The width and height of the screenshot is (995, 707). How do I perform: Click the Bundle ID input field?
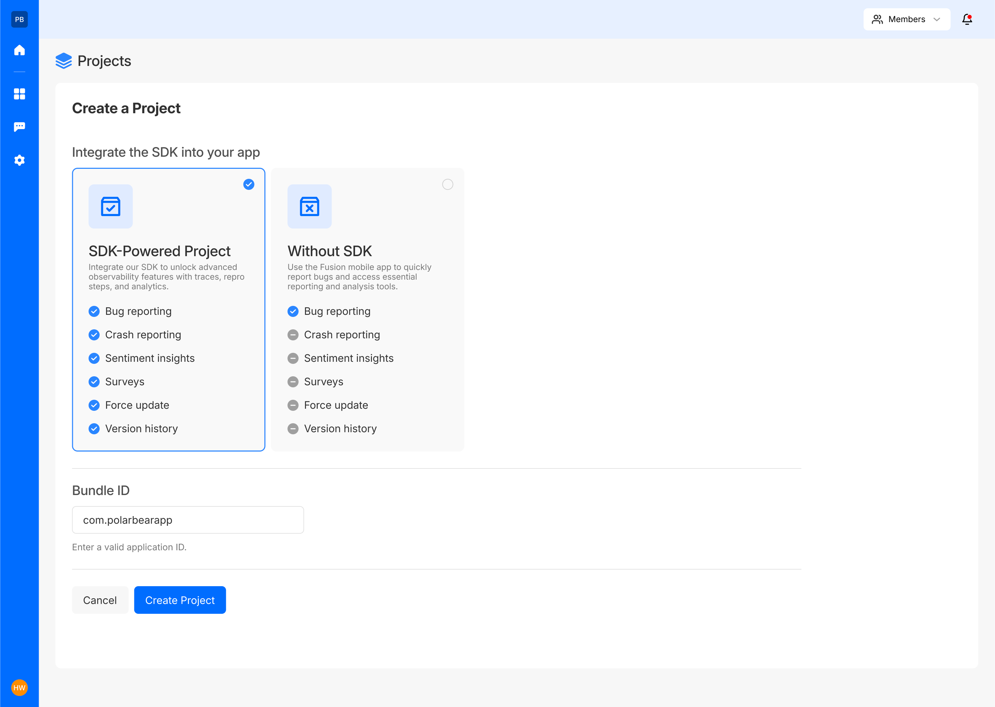point(188,520)
